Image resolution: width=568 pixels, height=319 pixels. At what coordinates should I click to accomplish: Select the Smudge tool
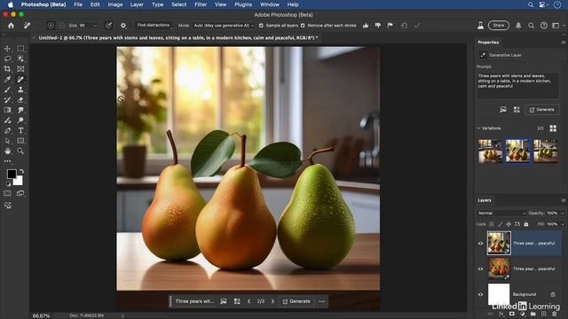click(20, 110)
